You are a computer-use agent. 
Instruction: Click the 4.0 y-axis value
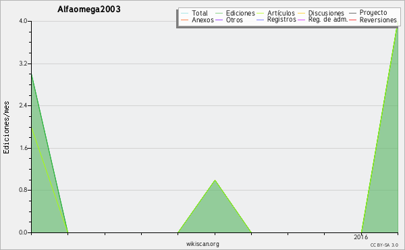[23, 21]
